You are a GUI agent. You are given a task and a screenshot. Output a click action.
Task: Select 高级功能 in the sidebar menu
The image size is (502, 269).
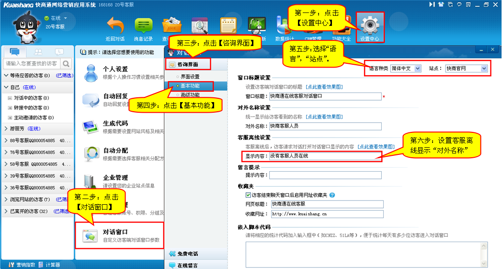point(190,95)
